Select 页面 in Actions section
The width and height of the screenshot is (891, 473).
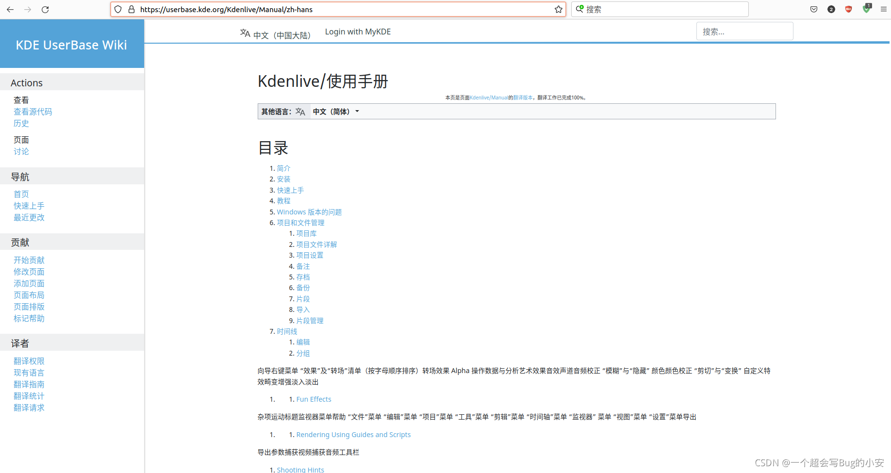pyautogui.click(x=21, y=140)
